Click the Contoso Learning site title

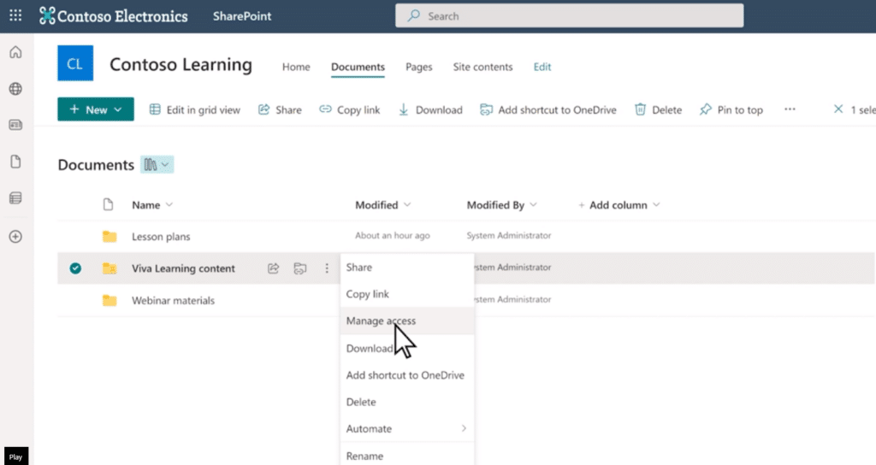[x=181, y=64]
